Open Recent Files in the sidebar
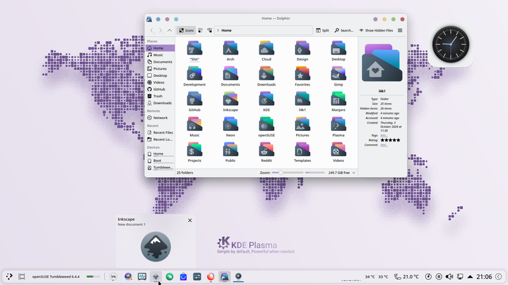 tap(160, 132)
